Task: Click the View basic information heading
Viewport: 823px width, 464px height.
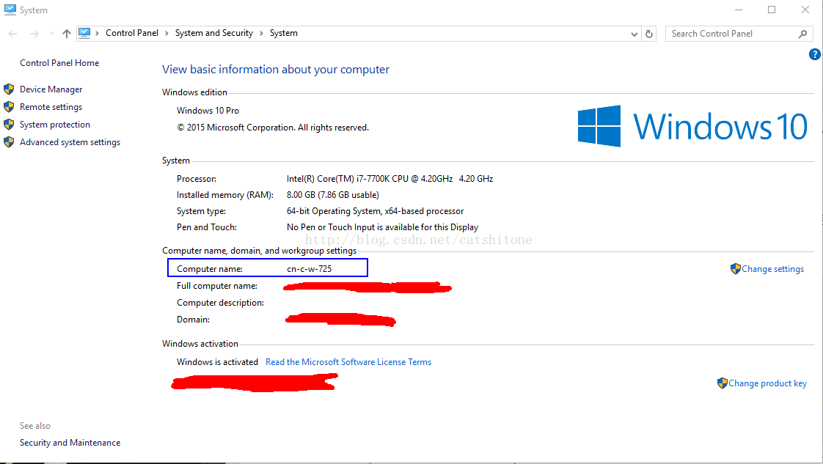Action: coord(276,70)
